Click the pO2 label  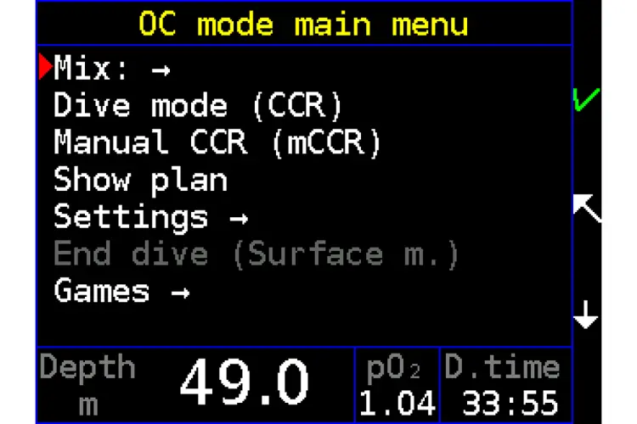(395, 369)
